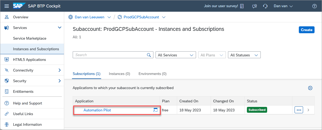Click the Useful Links chain icon
322x130 pixels.
[7, 114]
